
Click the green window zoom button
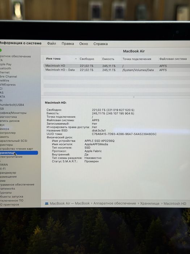click(1, 50)
